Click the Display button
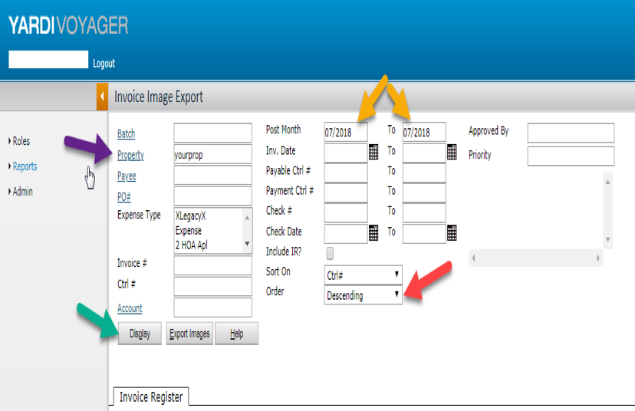Viewport: 635px width, 411px height. [140, 334]
